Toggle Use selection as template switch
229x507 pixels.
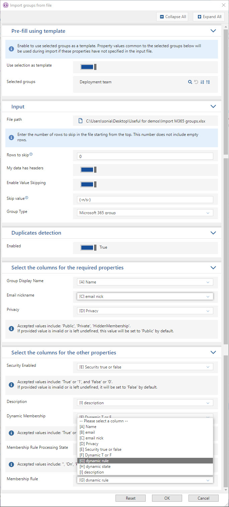point(88,67)
